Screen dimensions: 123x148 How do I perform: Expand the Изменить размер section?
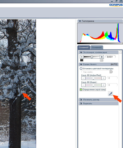pos(81,100)
